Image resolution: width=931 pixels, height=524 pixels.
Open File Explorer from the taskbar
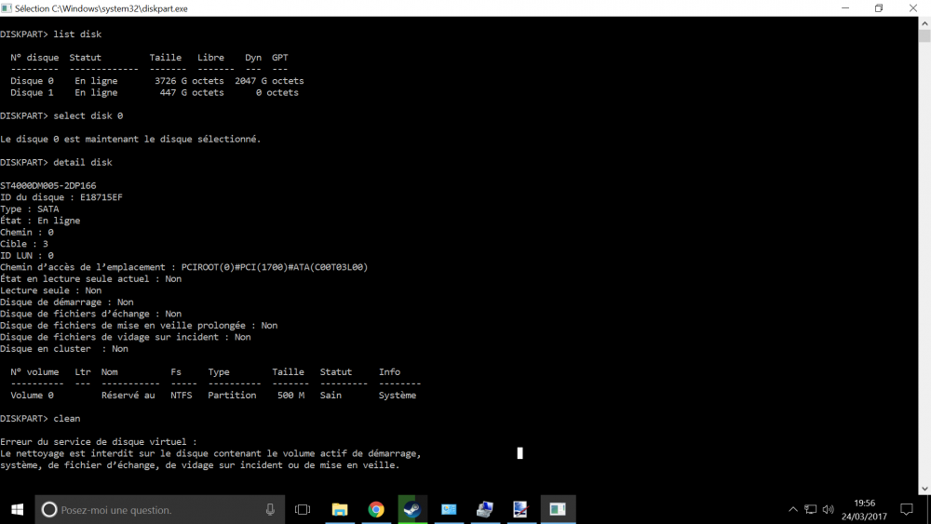pyautogui.click(x=340, y=509)
